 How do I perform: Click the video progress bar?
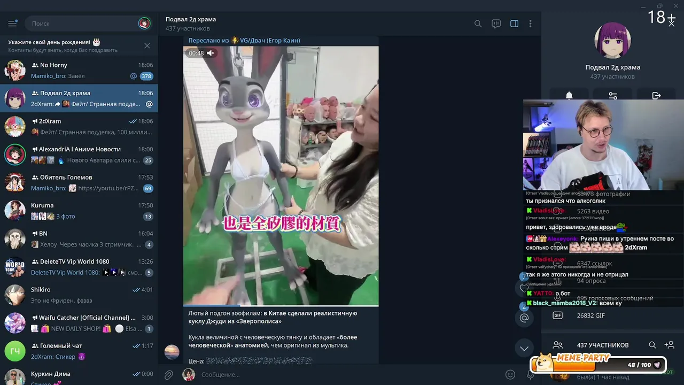(281, 305)
